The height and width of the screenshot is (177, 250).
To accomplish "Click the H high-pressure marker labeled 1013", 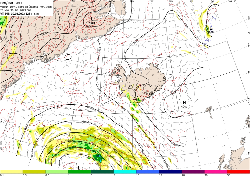I will pyautogui.click(x=184, y=103).
